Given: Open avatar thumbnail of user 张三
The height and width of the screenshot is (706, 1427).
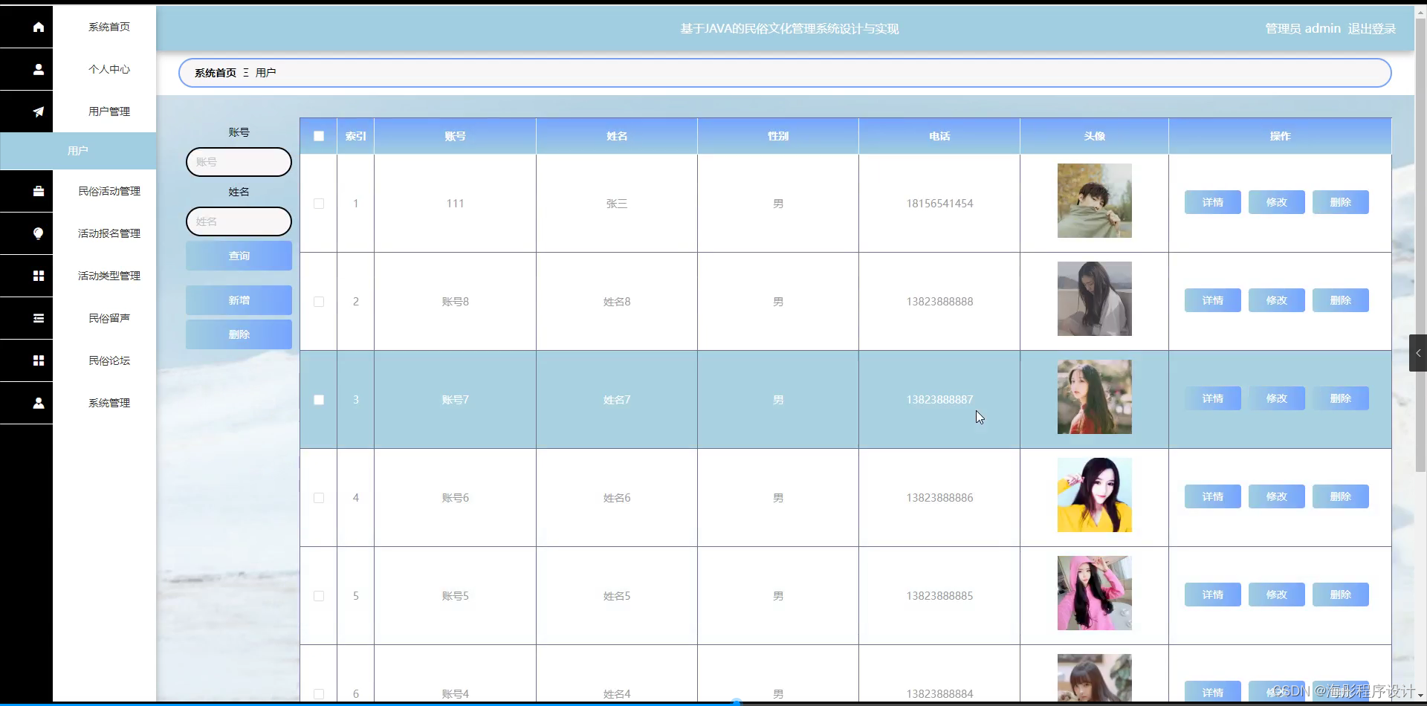Looking at the screenshot, I should (x=1094, y=201).
